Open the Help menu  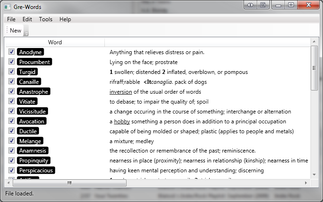point(65,19)
